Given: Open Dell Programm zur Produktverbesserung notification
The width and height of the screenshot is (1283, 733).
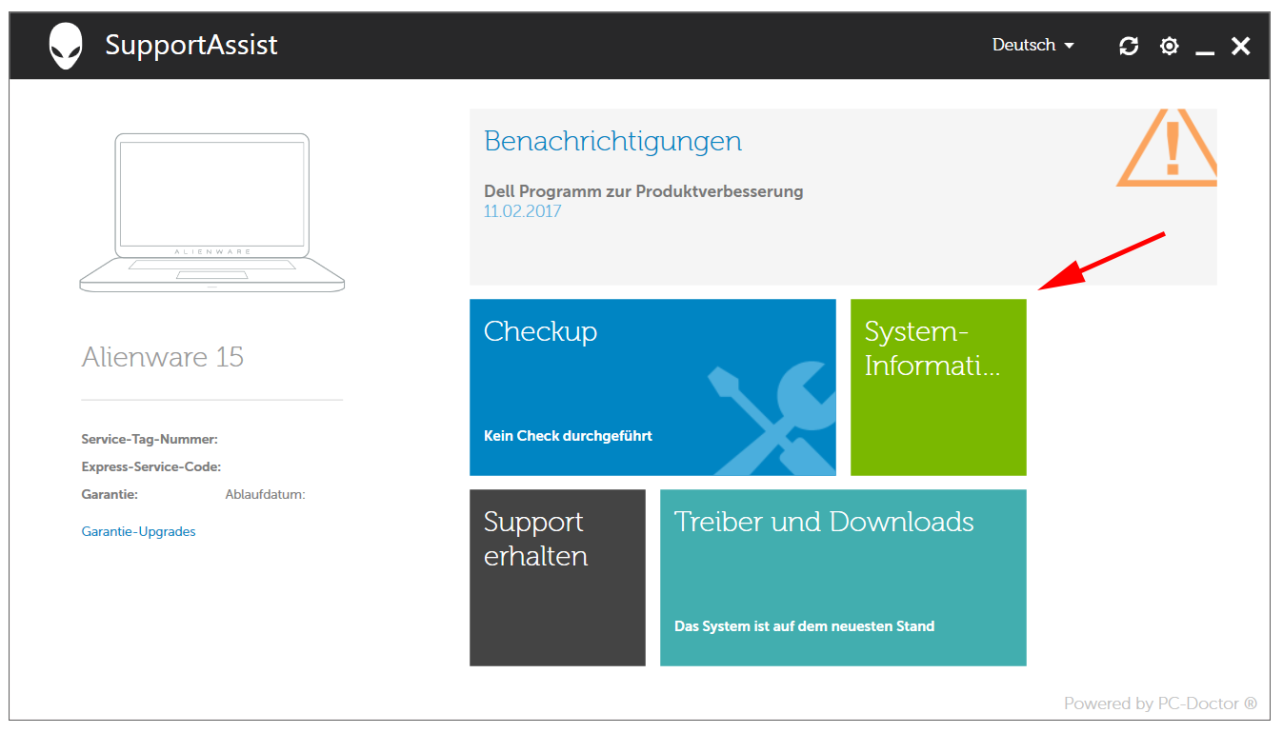Looking at the screenshot, I should pos(643,191).
